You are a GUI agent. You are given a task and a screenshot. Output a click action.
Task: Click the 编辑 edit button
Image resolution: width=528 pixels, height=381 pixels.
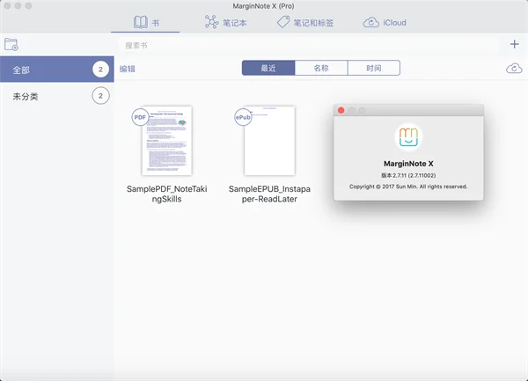tap(128, 69)
